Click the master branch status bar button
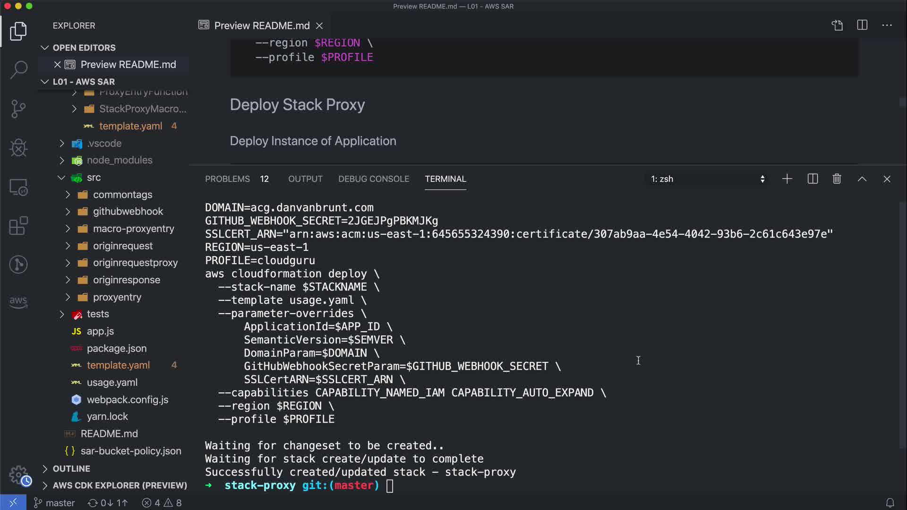Image resolution: width=907 pixels, height=510 pixels. point(54,503)
